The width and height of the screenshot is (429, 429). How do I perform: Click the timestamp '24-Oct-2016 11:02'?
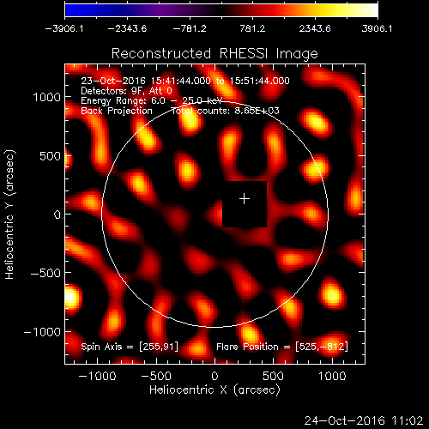364,420
